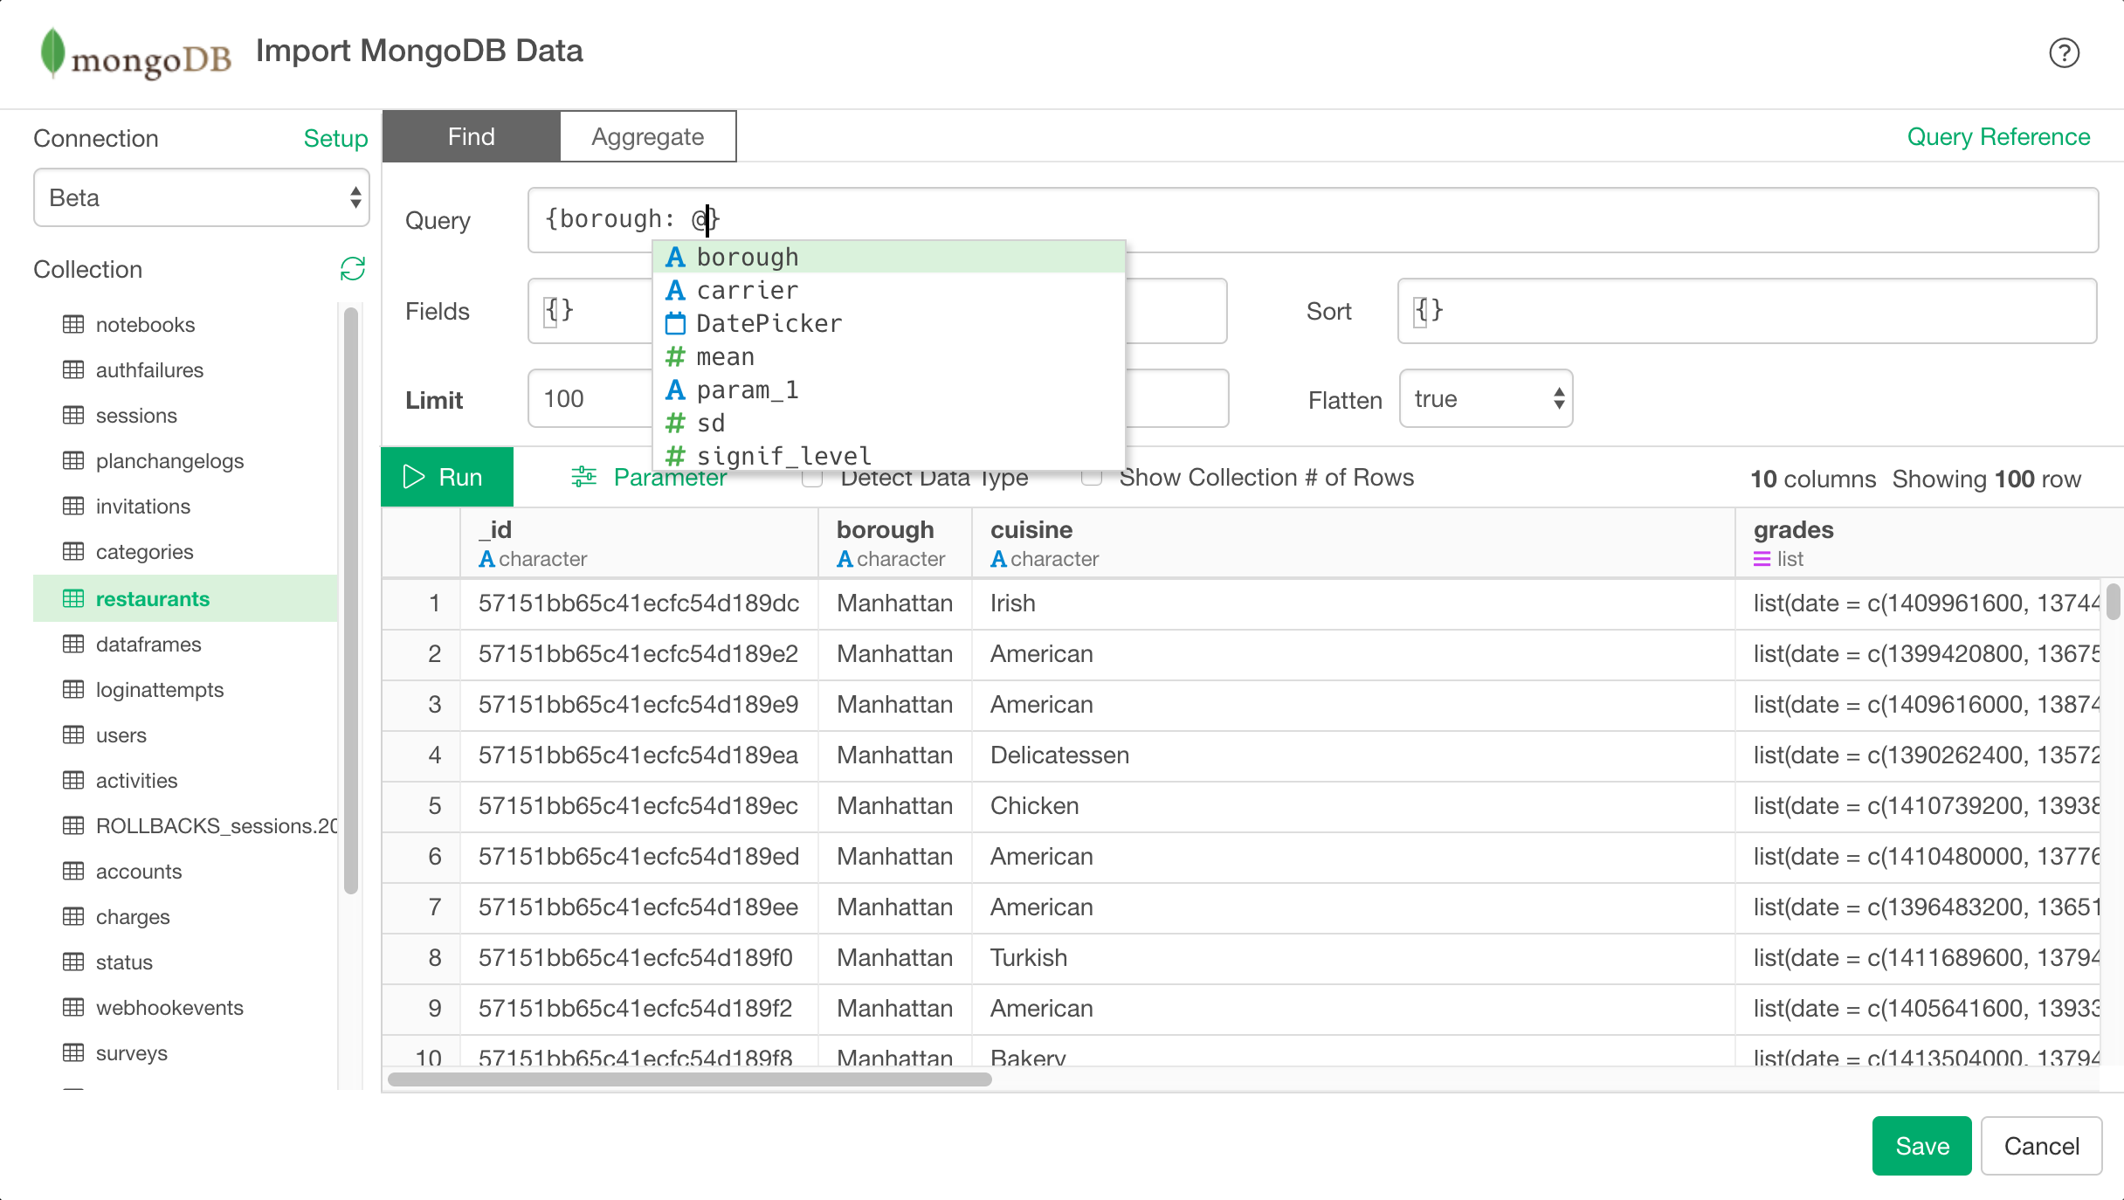Switch to the Find tab

tap(471, 136)
